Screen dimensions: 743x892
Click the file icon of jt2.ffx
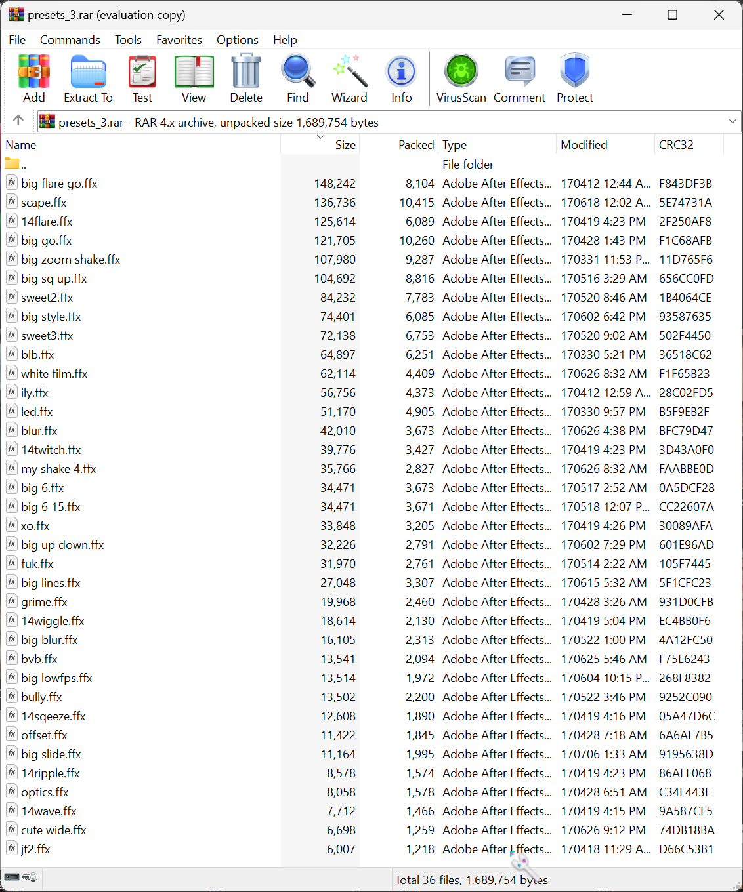pos(12,848)
